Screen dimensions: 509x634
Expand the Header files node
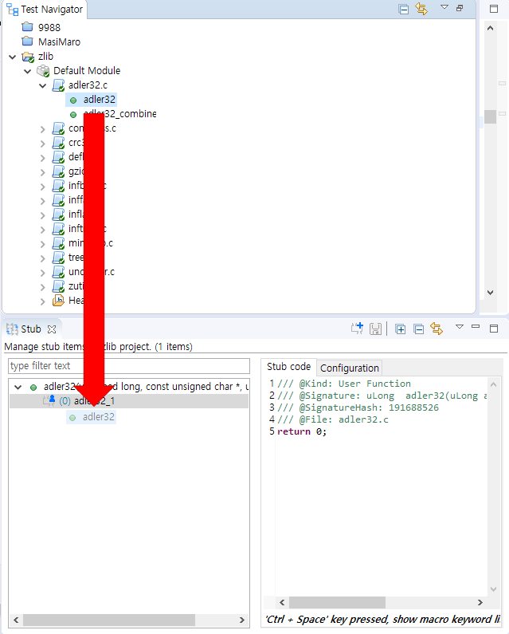point(43,301)
